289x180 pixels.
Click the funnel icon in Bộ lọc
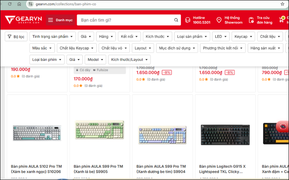coord(9,37)
